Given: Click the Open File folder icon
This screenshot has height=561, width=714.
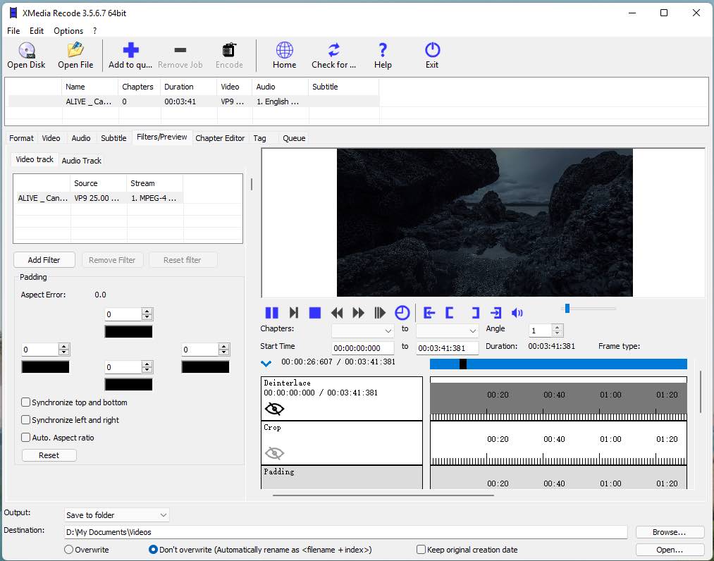Looking at the screenshot, I should (x=75, y=50).
